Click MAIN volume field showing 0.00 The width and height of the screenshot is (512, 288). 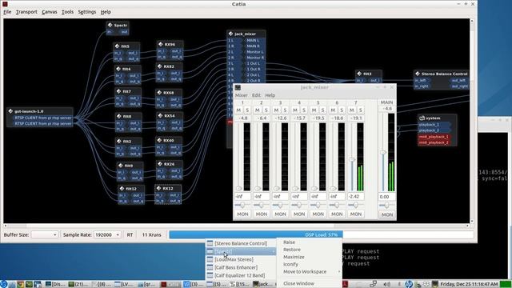387,197
